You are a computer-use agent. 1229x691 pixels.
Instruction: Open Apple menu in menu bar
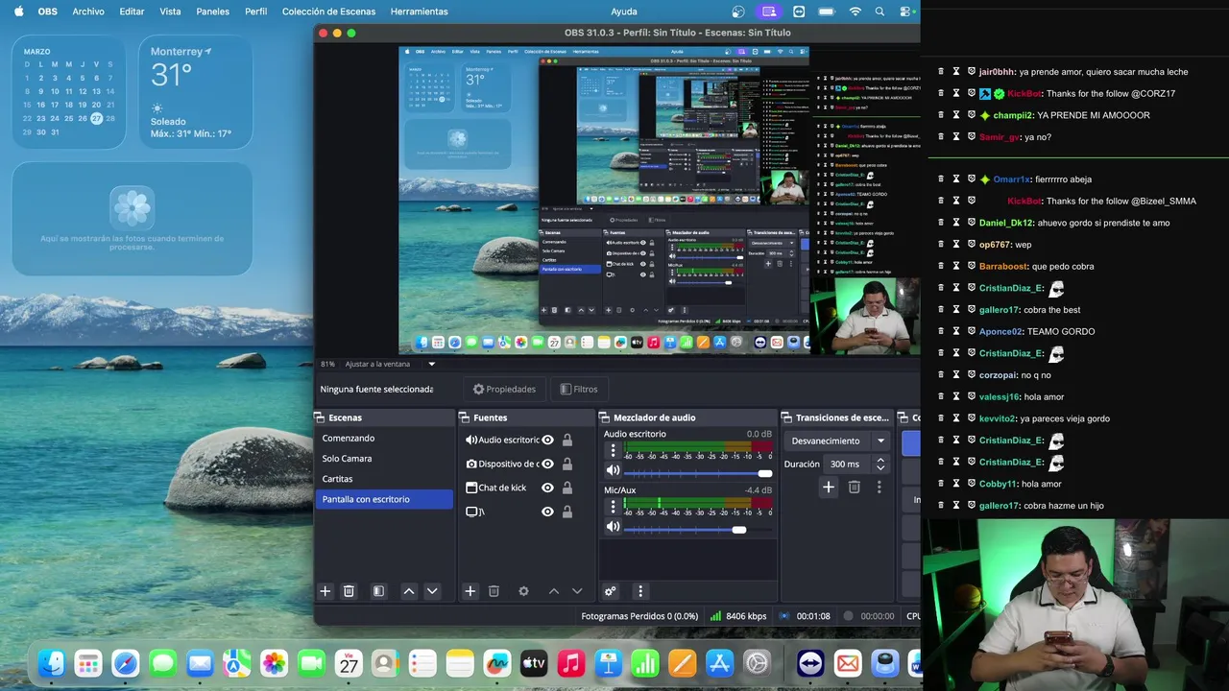tap(18, 12)
